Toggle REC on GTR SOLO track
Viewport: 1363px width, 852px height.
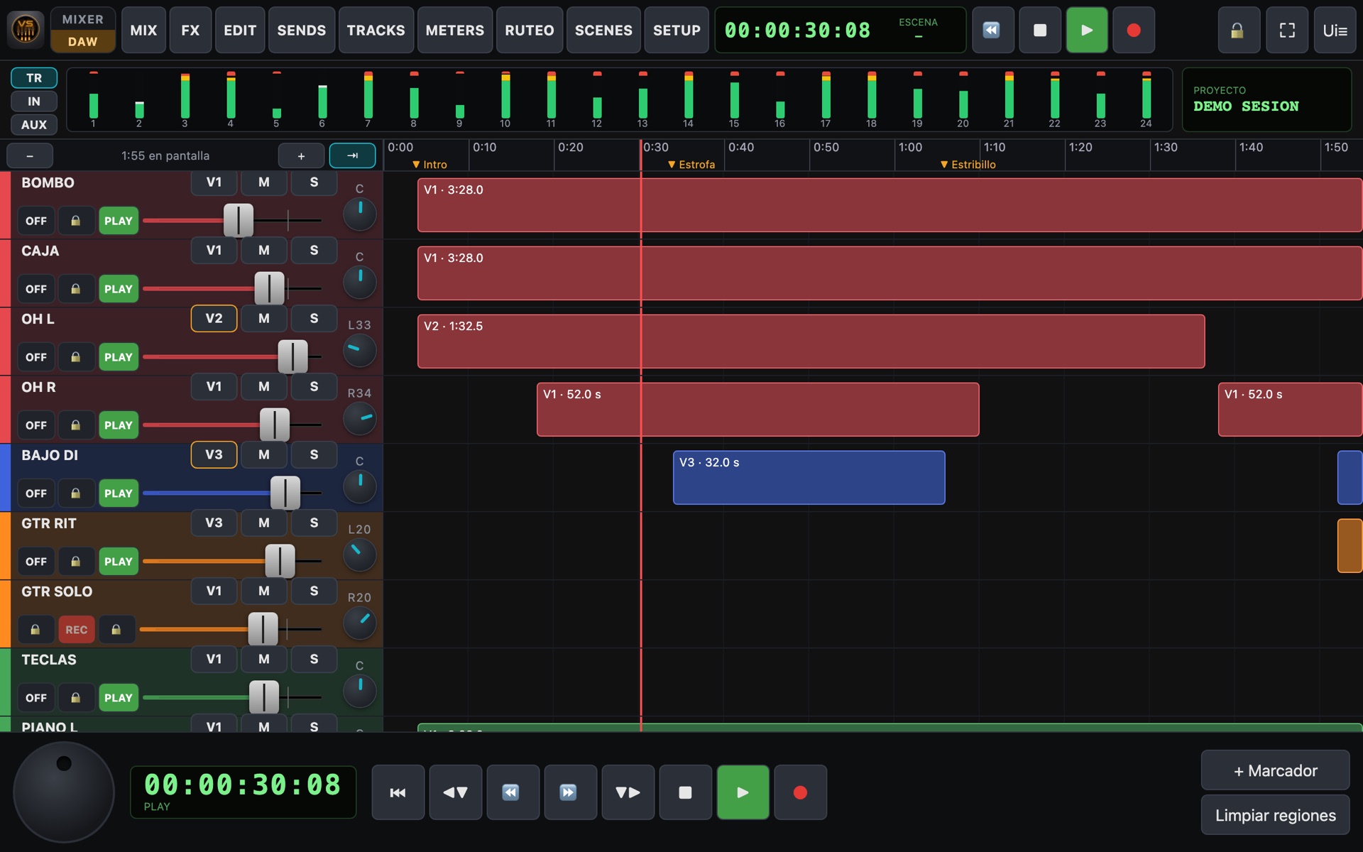tap(77, 630)
